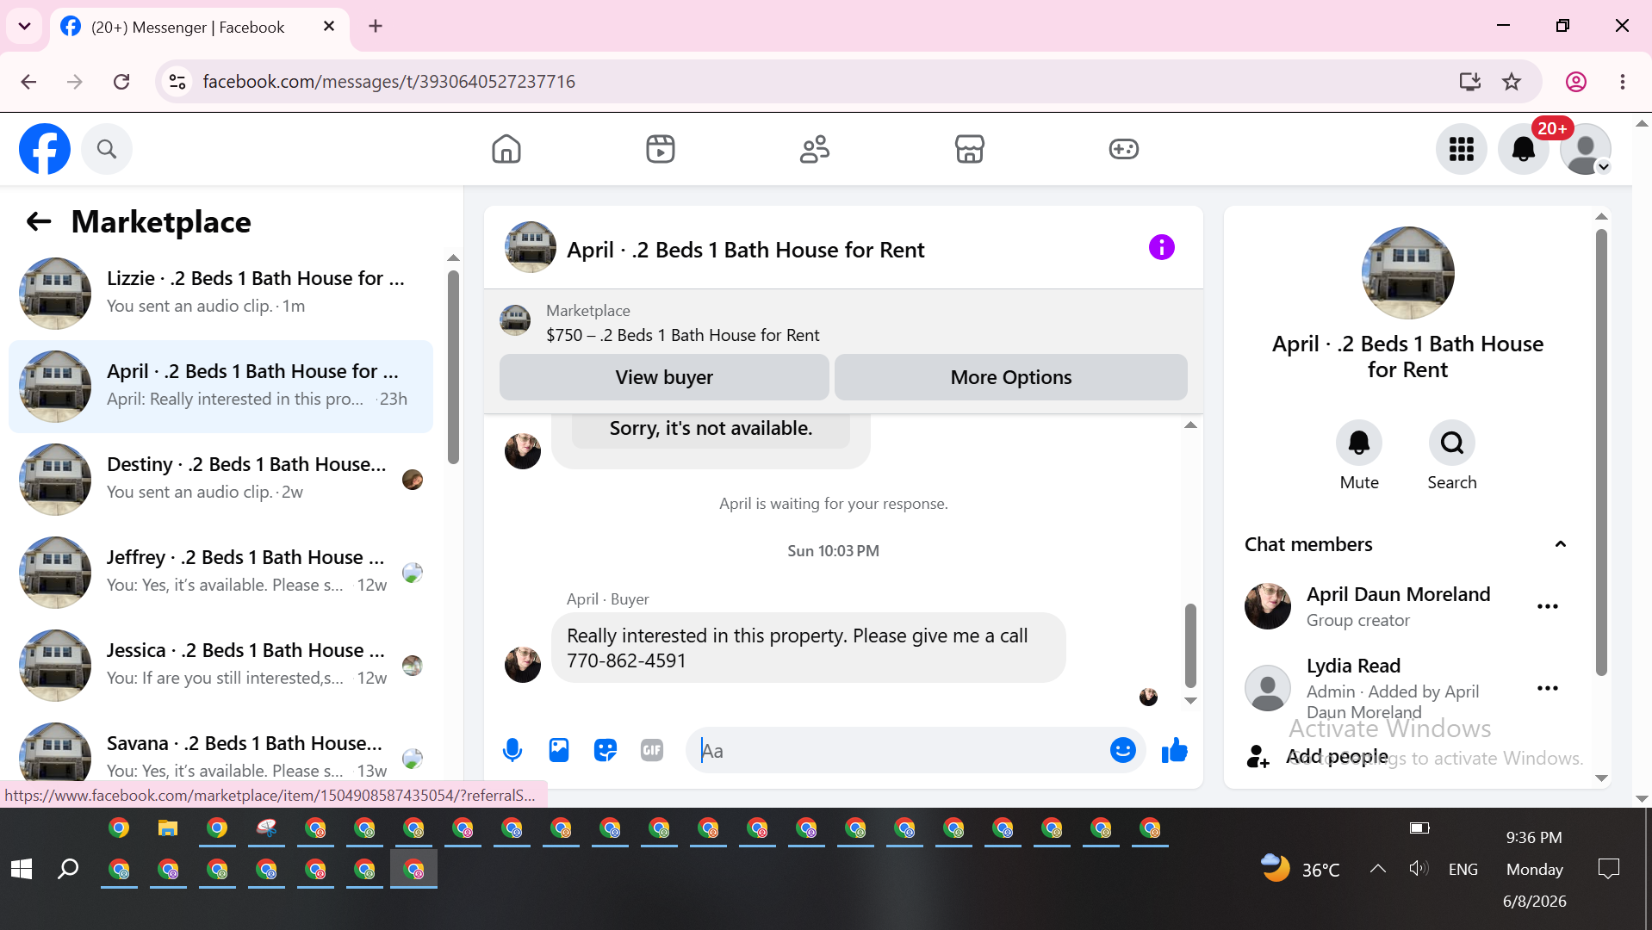1652x930 pixels.
Task: Click the message thread scrollbar
Action: tap(1190, 646)
